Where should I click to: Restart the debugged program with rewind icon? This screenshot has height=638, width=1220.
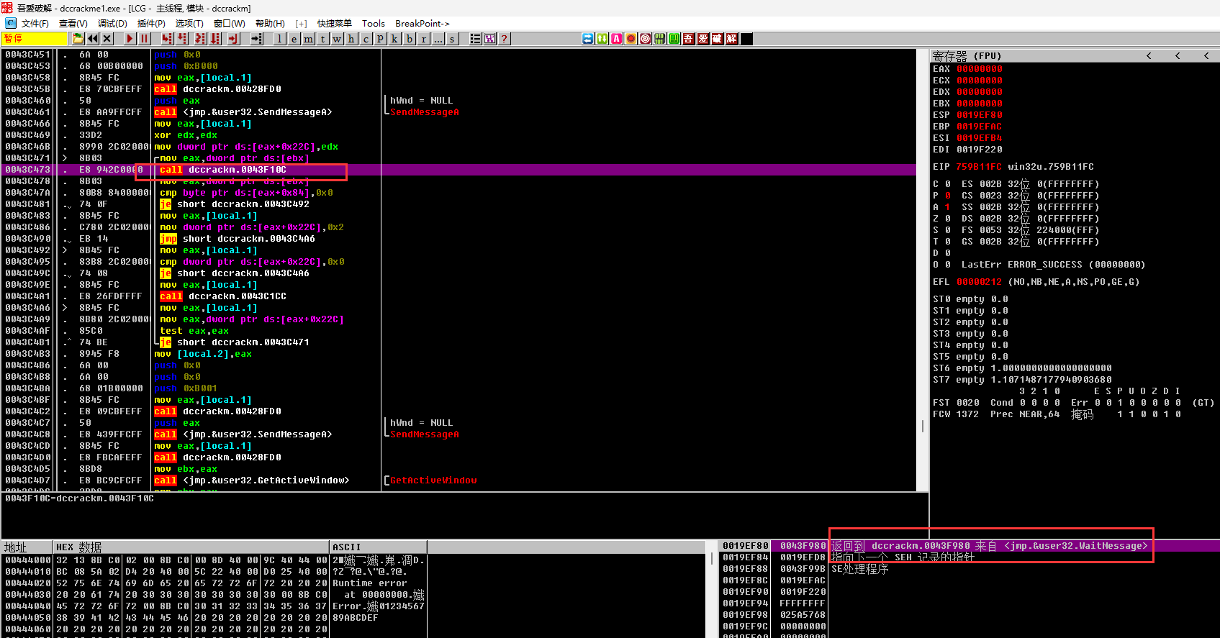[x=93, y=39]
